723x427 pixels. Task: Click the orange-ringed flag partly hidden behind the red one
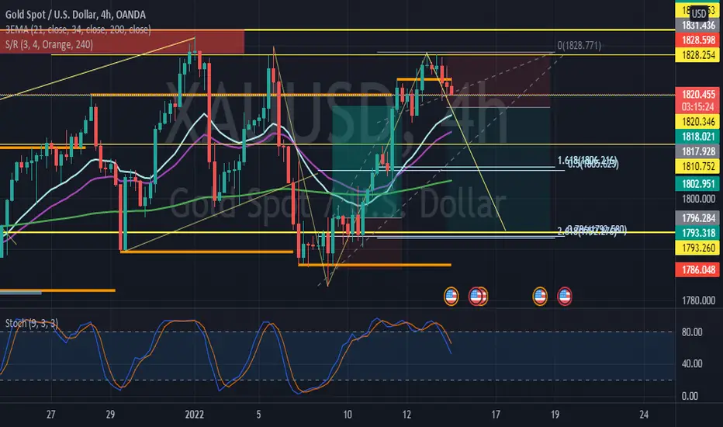pyautogui.click(x=484, y=296)
